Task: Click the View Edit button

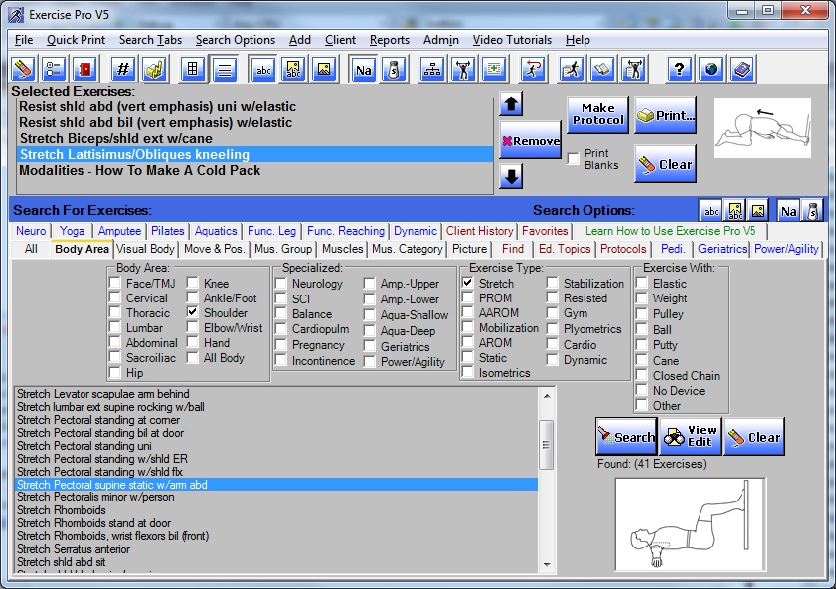Action: (x=691, y=437)
